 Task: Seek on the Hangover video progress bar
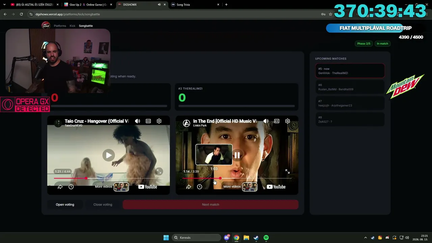[108, 178]
